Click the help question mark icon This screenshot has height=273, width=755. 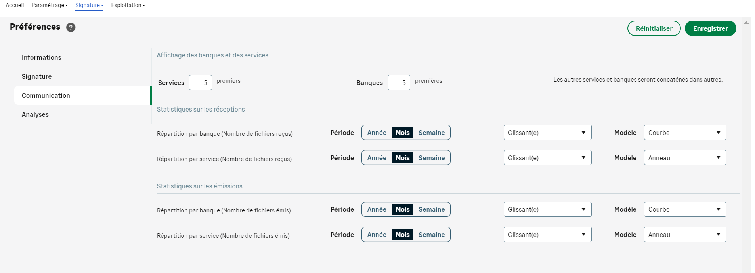coord(71,27)
